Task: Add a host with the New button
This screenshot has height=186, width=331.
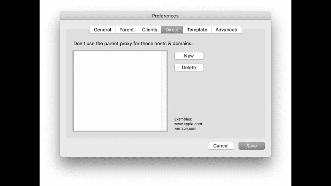Action: coord(189,56)
